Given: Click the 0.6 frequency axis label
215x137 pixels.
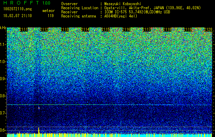Looking at the screenshot, I should coord(3,130).
